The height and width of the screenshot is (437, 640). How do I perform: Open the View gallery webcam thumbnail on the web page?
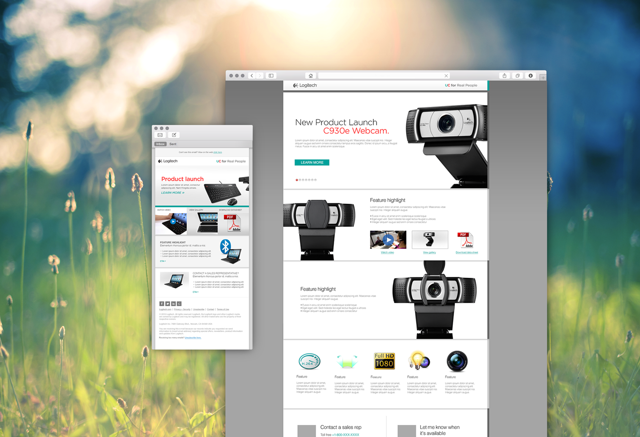430,240
